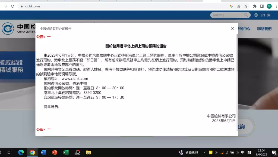Open the 聯絡我們 navigation menu item
Image resolution: width=278 pixels, height=157 pixels.
pos(264,29)
